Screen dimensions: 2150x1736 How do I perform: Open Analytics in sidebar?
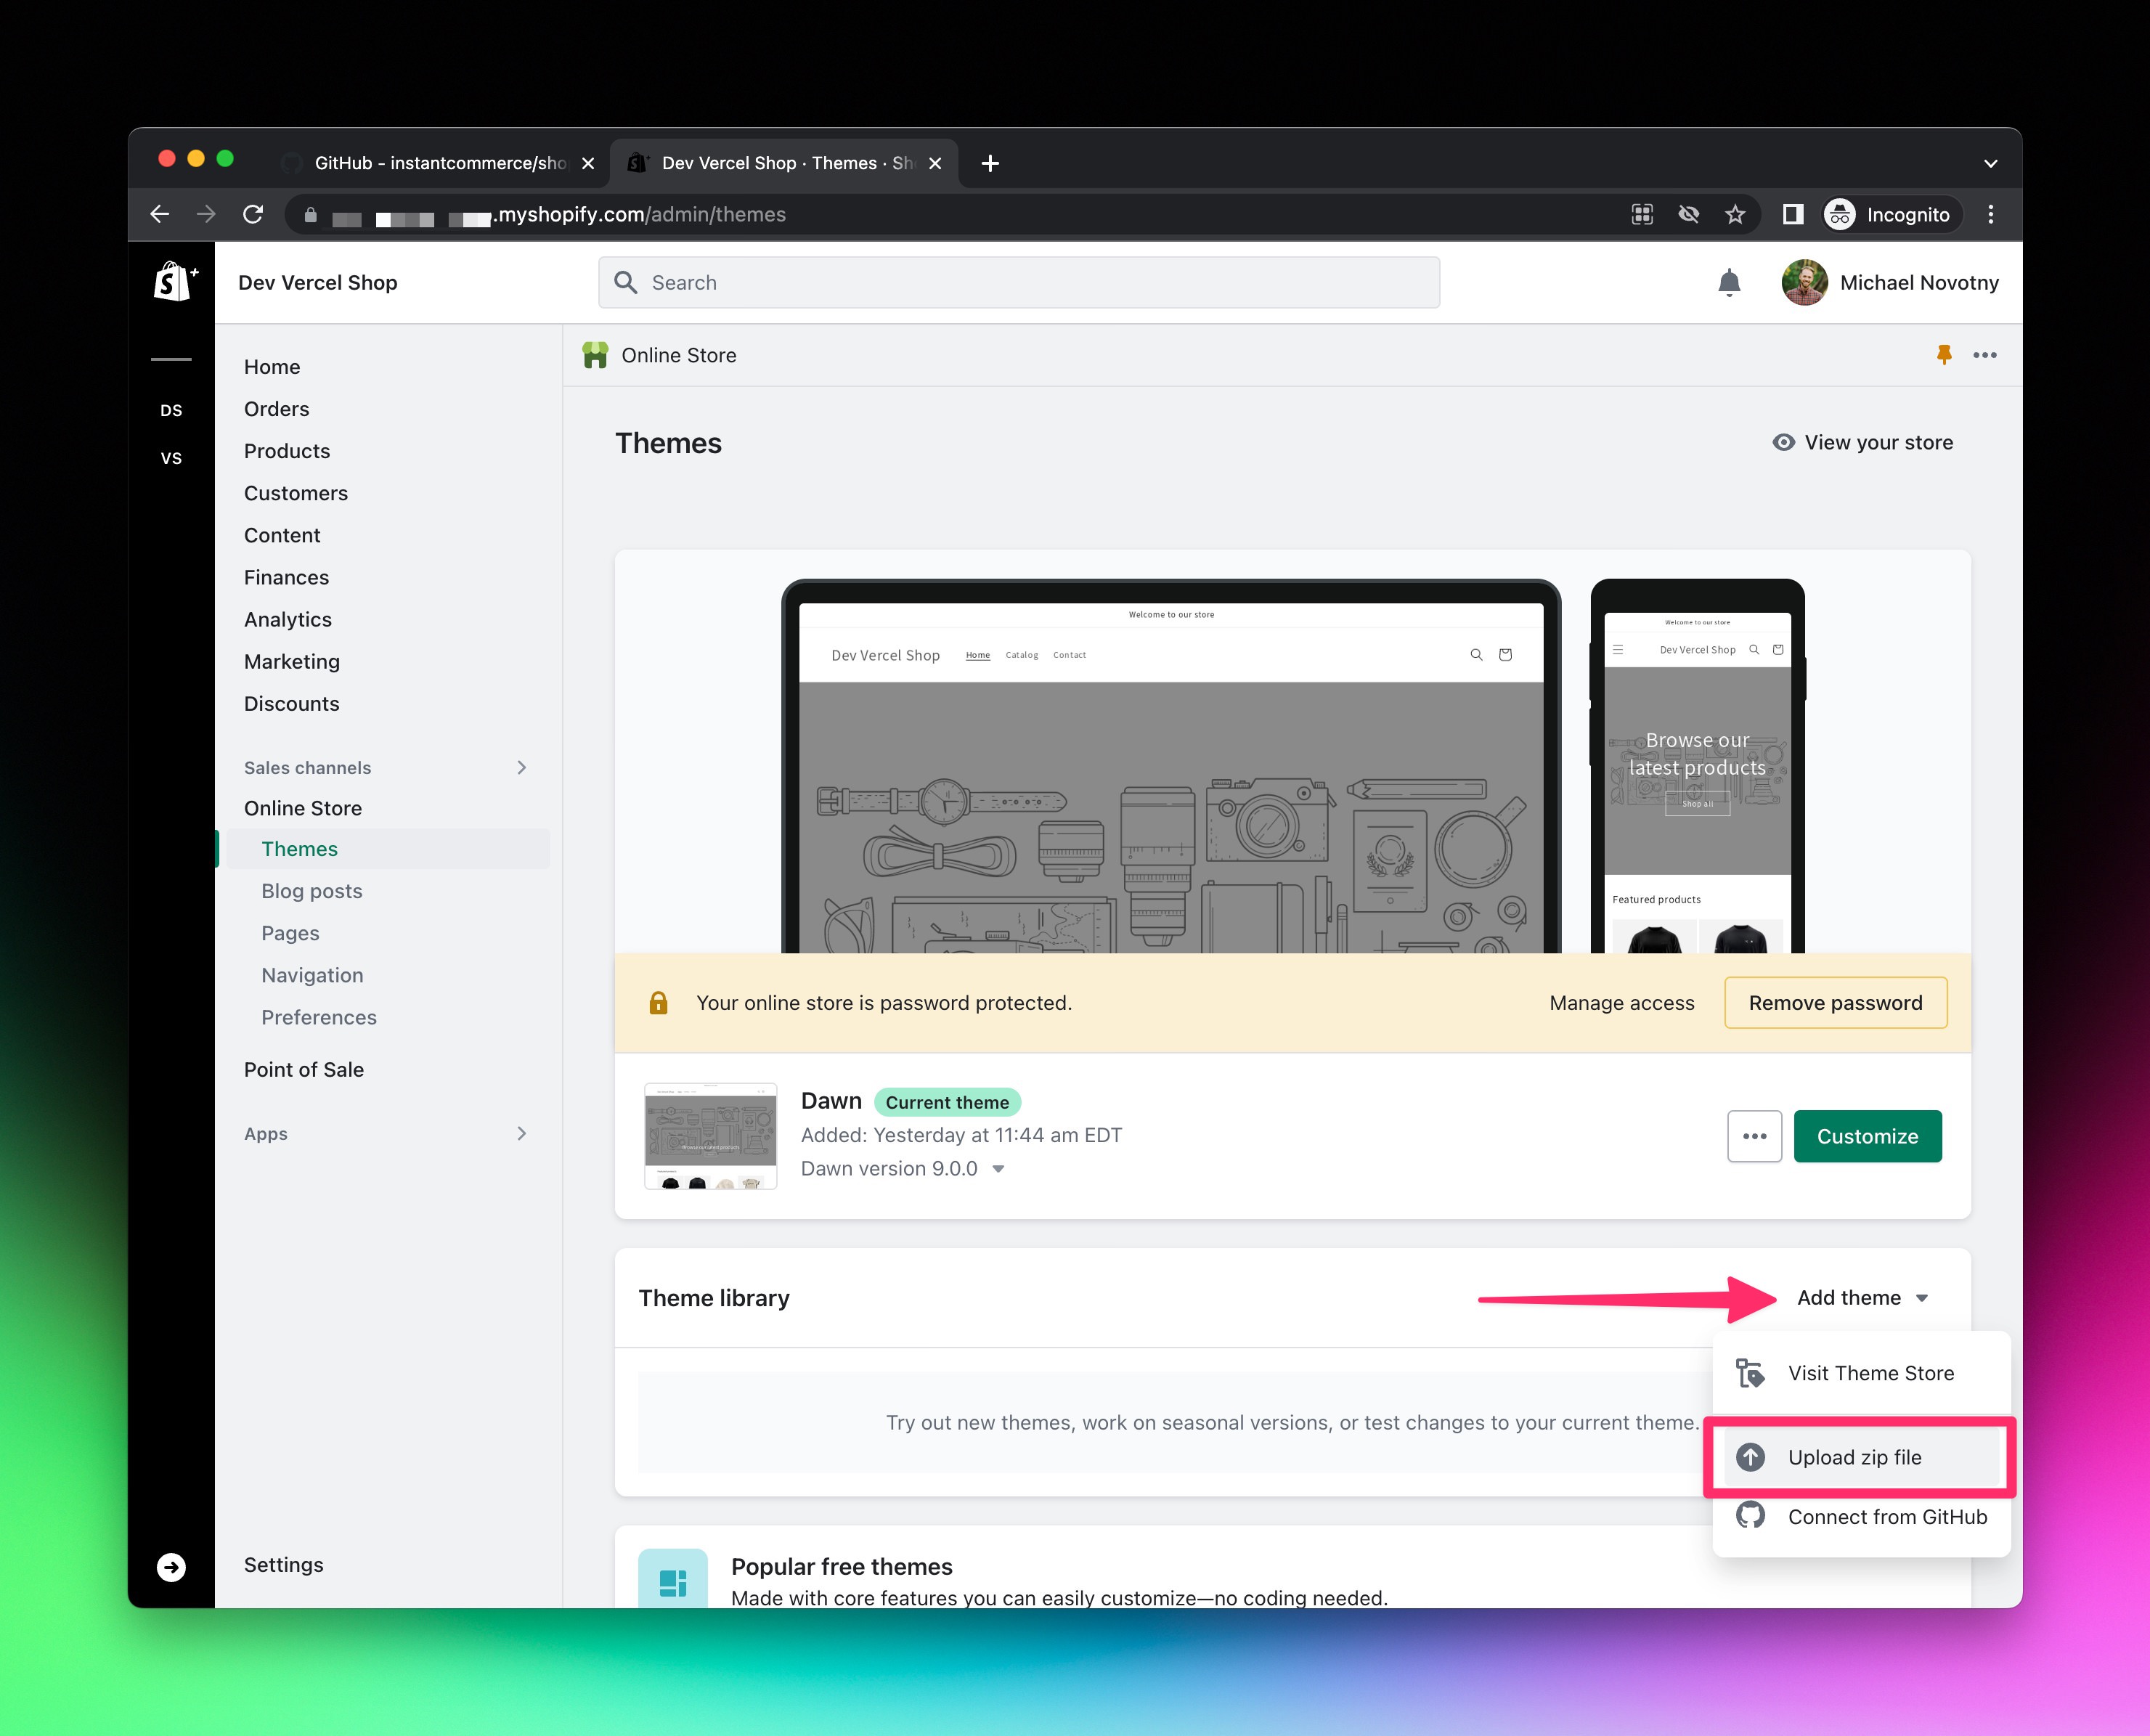pyautogui.click(x=288, y=619)
